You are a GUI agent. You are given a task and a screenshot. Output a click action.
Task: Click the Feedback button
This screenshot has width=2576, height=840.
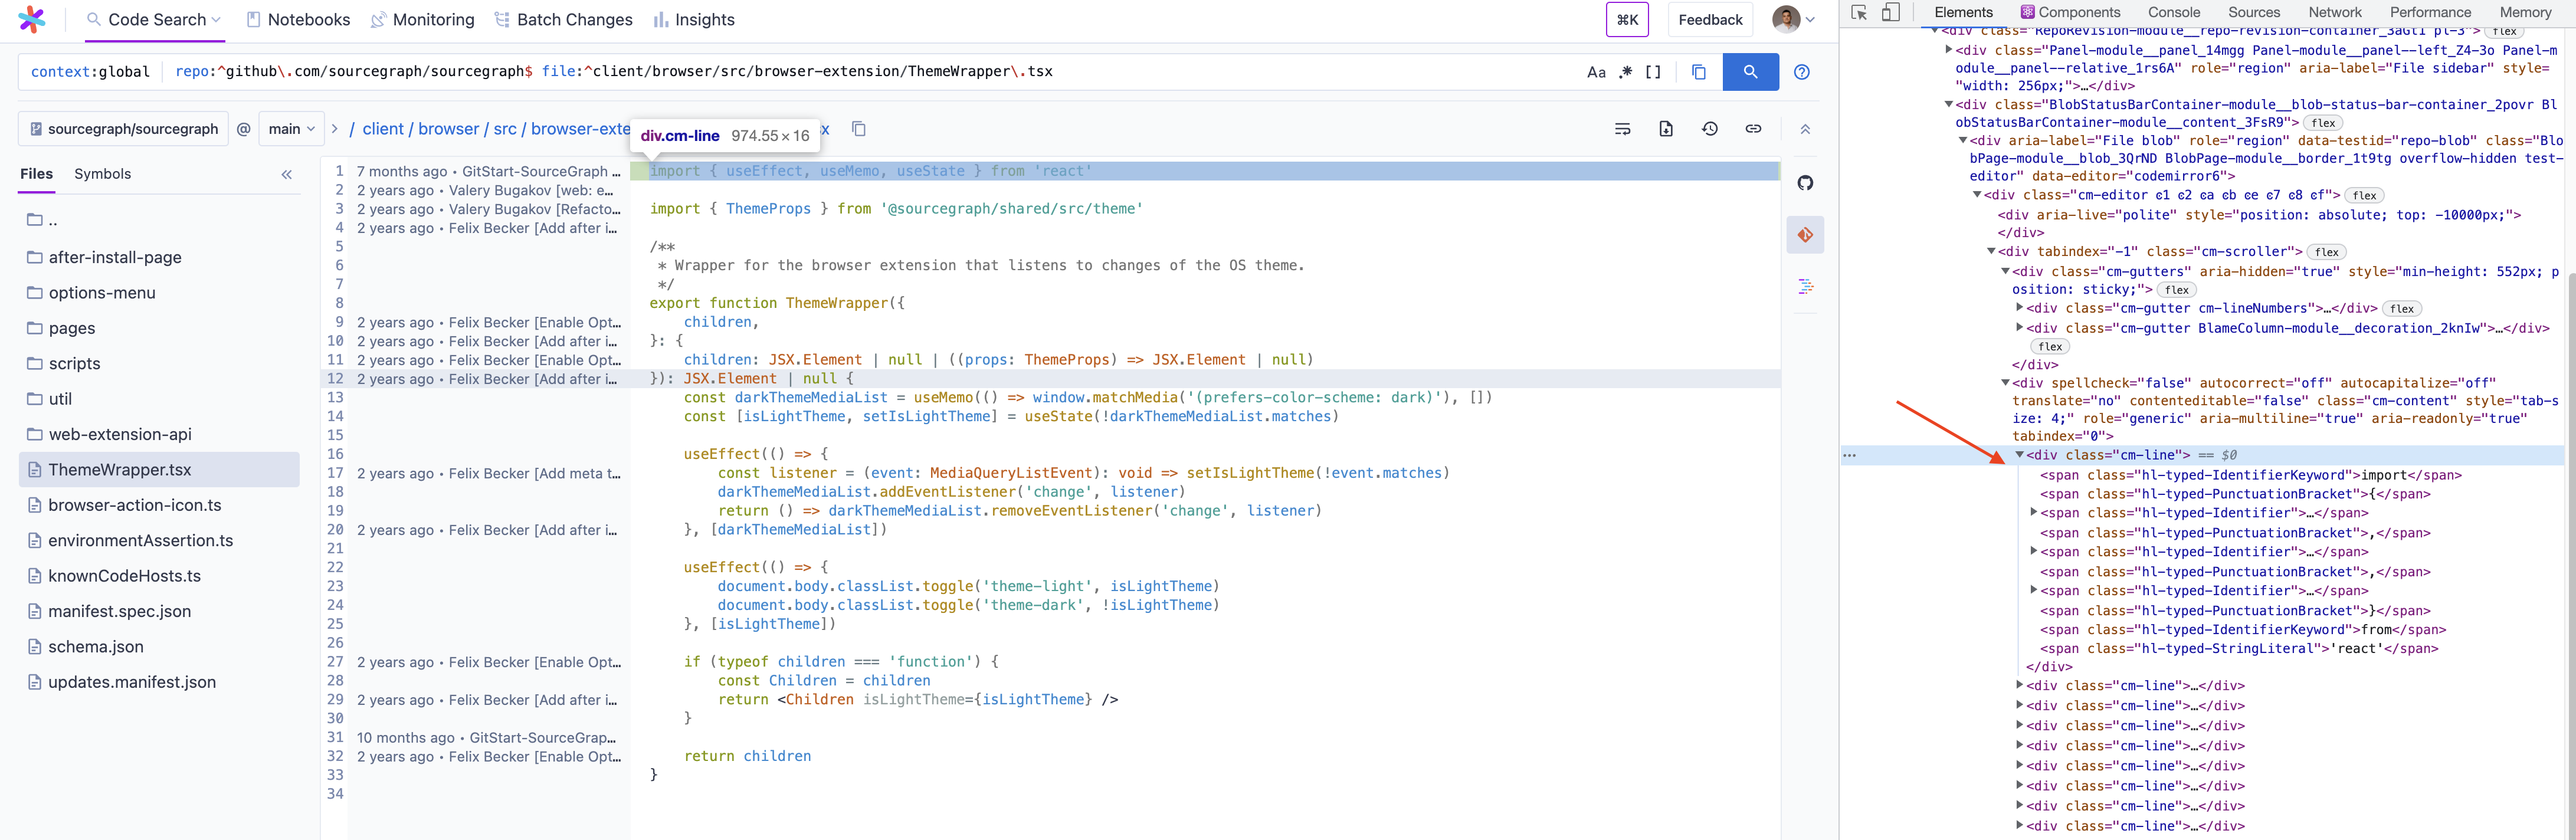(1710, 20)
